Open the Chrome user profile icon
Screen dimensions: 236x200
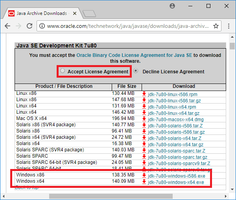click(172, 6)
